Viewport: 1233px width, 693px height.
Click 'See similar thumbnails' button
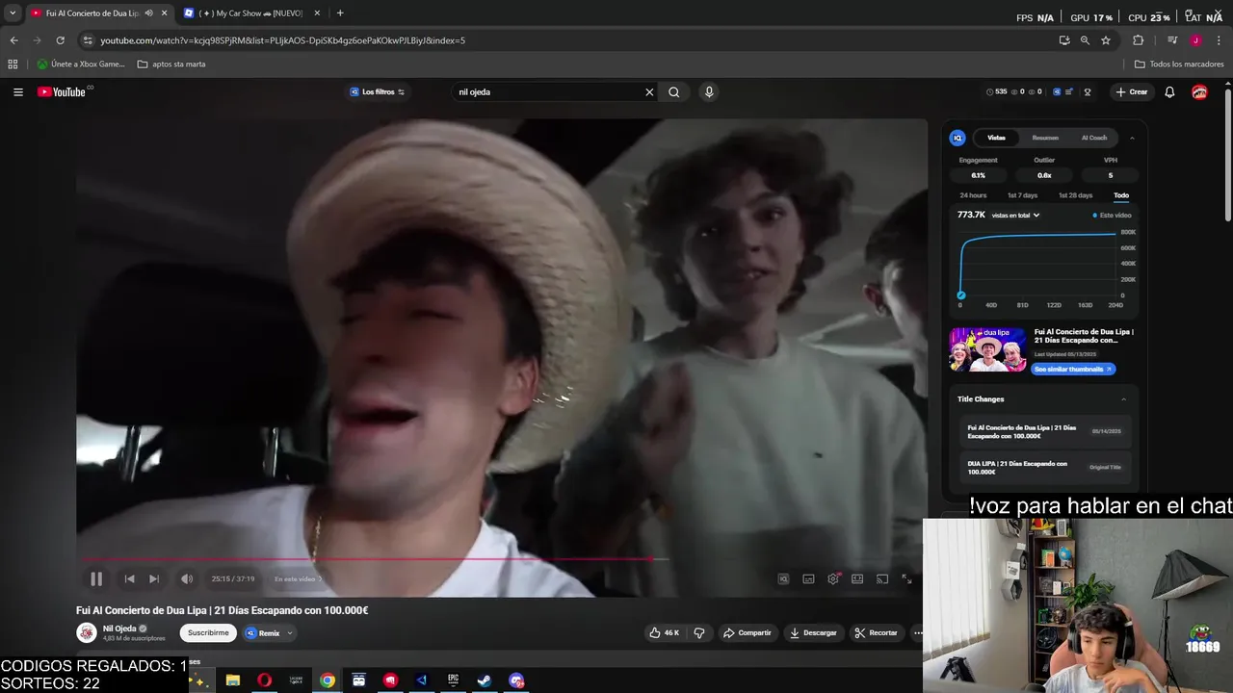1073,369
